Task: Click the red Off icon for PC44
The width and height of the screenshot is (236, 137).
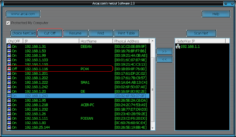Action: tap(9, 69)
